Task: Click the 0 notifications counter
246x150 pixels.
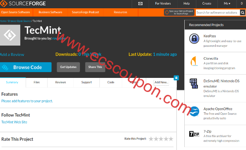Action: click(x=241, y=3)
